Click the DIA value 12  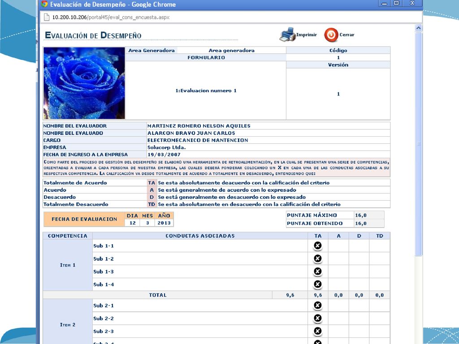pyautogui.click(x=133, y=223)
